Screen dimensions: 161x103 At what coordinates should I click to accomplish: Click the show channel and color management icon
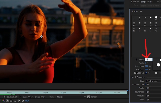(3, 101)
